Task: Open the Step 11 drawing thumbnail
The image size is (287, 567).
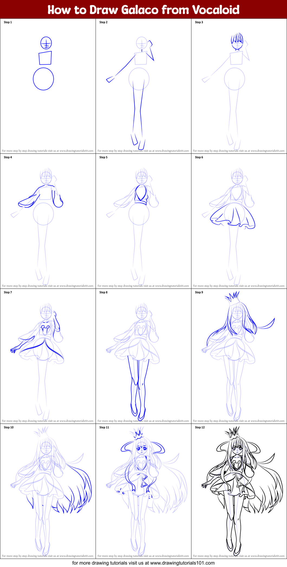Action: click(143, 491)
